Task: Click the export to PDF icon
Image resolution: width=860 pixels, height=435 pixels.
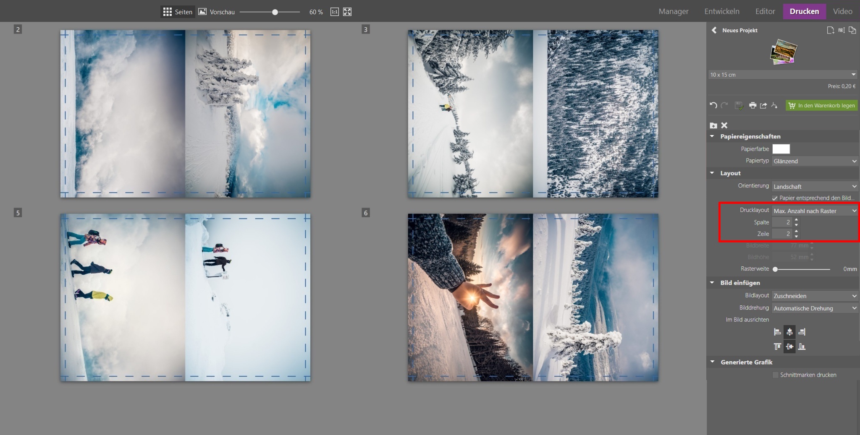Action: point(774,105)
